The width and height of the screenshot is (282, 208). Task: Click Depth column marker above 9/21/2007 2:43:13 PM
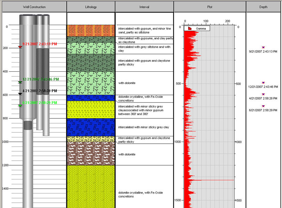click(x=263, y=47)
